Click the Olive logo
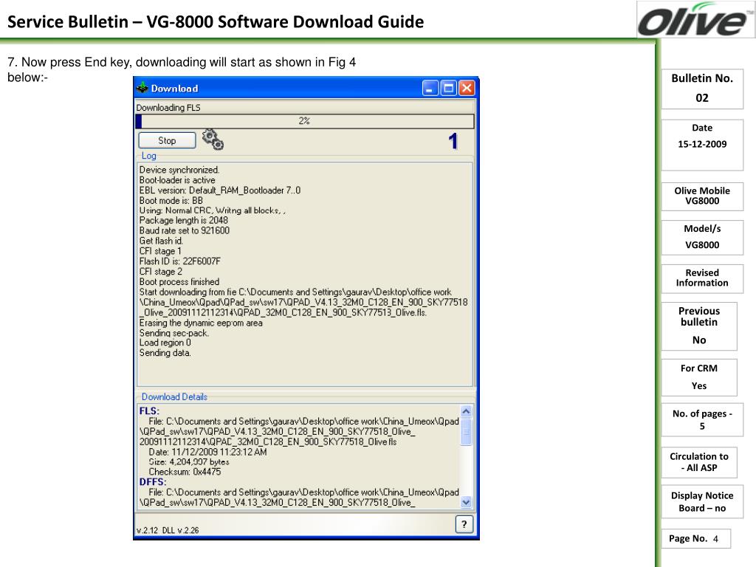756x567 pixels. [x=695, y=20]
